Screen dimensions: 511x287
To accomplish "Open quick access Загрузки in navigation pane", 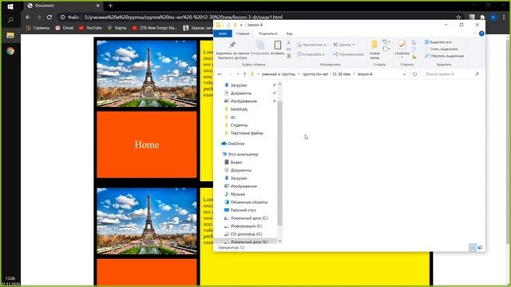I will coord(239,85).
